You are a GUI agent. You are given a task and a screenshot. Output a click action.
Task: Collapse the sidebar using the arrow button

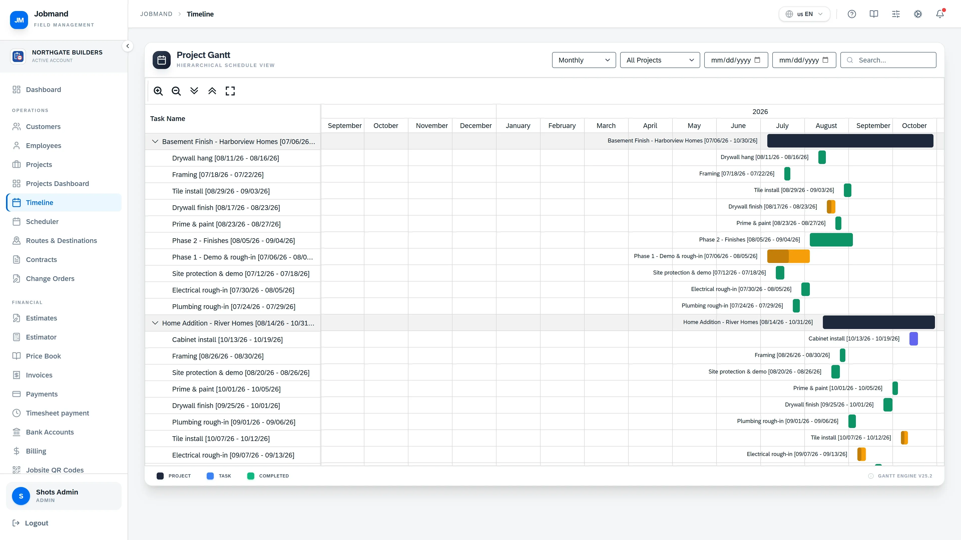pyautogui.click(x=128, y=46)
